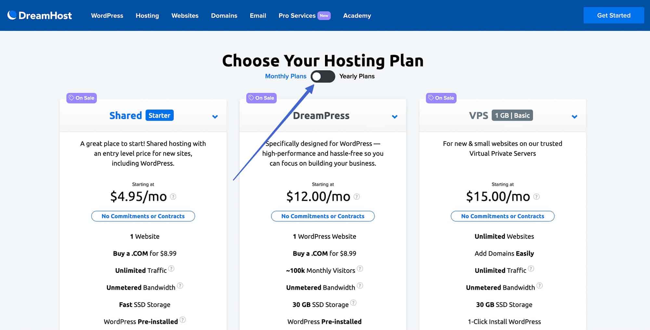Click the On Sale tag above Shared
This screenshot has height=330, width=650.
(82, 98)
